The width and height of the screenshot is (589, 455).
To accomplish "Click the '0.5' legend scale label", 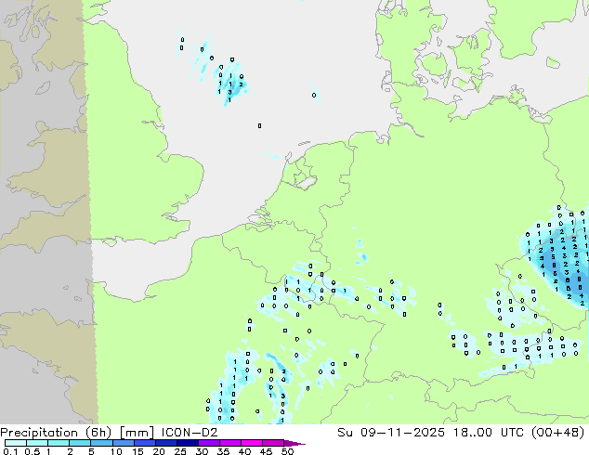I will [32, 451].
